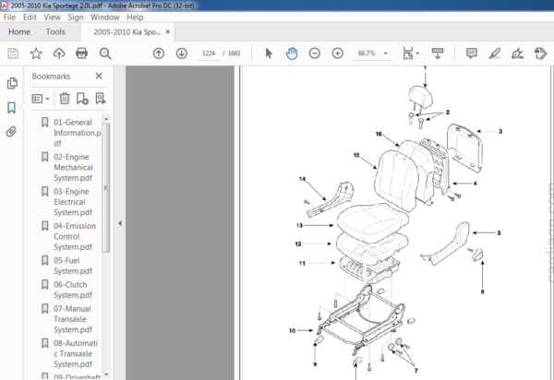The height and width of the screenshot is (380, 554).
Task: Open Page Thumbnails panel icon
Action: [12, 83]
